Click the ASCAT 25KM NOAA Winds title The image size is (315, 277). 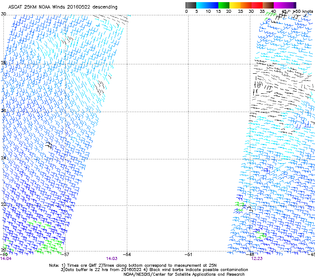63,7
